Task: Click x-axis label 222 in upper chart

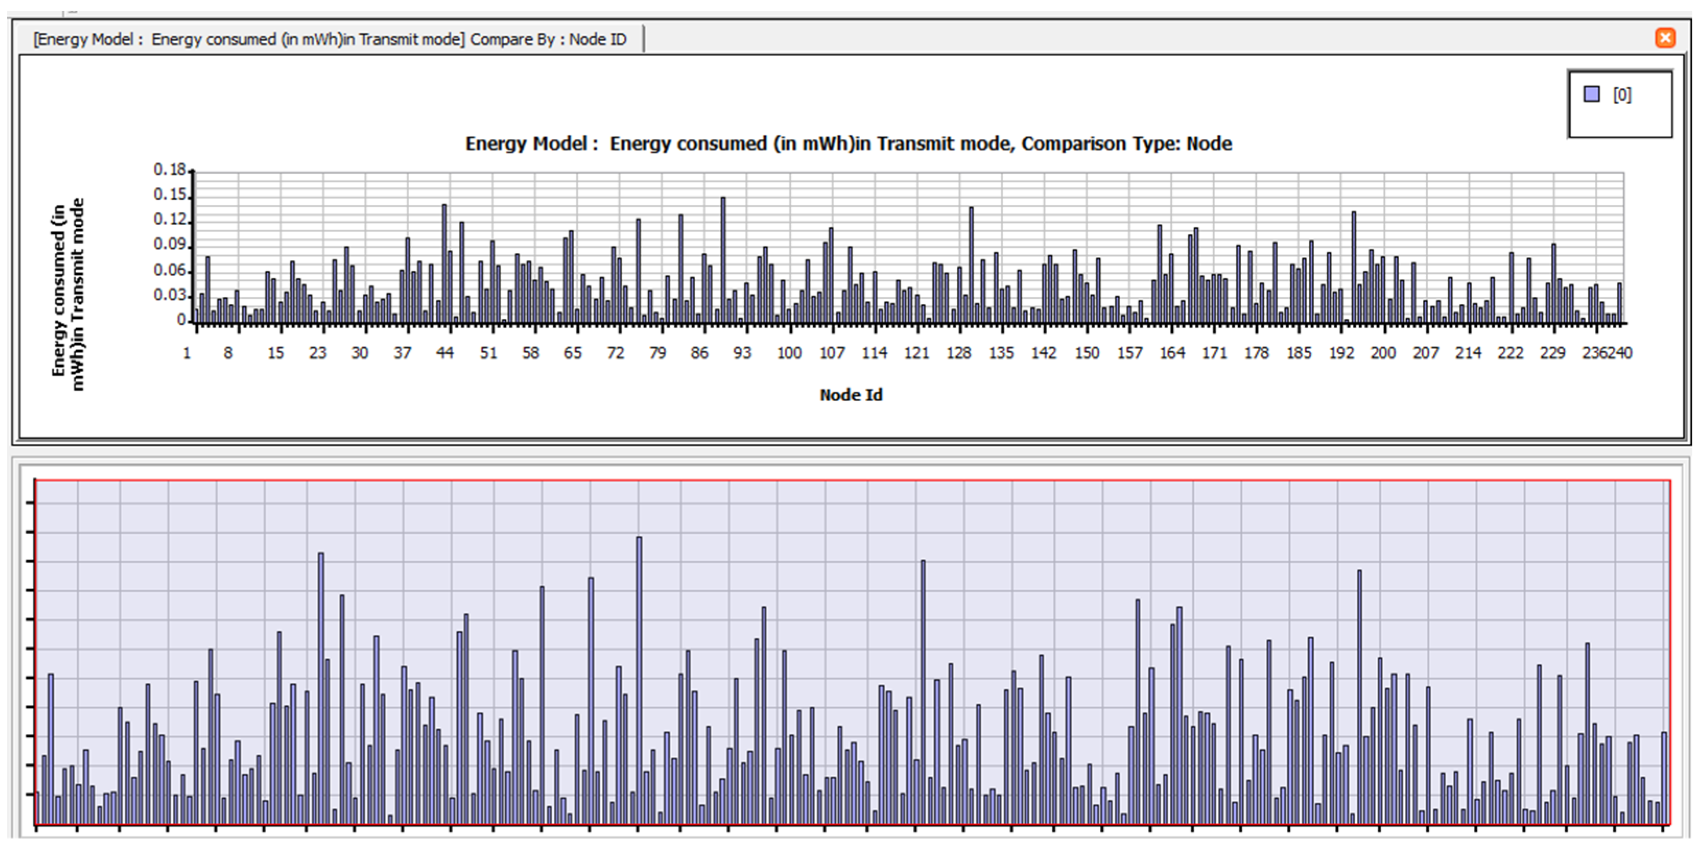Action: (1510, 353)
